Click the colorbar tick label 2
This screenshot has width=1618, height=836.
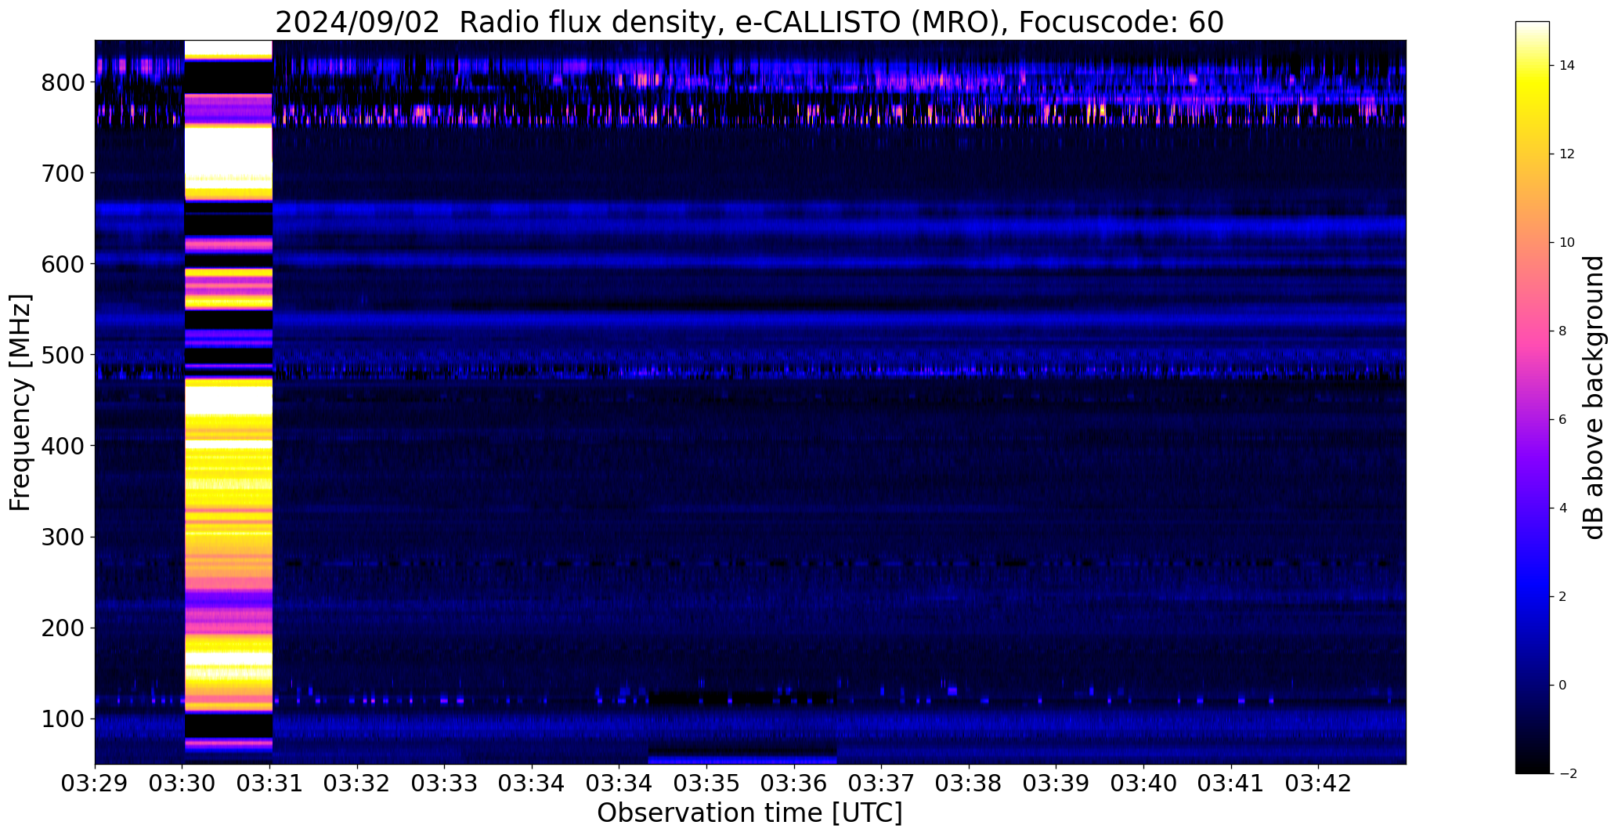[x=1563, y=597]
